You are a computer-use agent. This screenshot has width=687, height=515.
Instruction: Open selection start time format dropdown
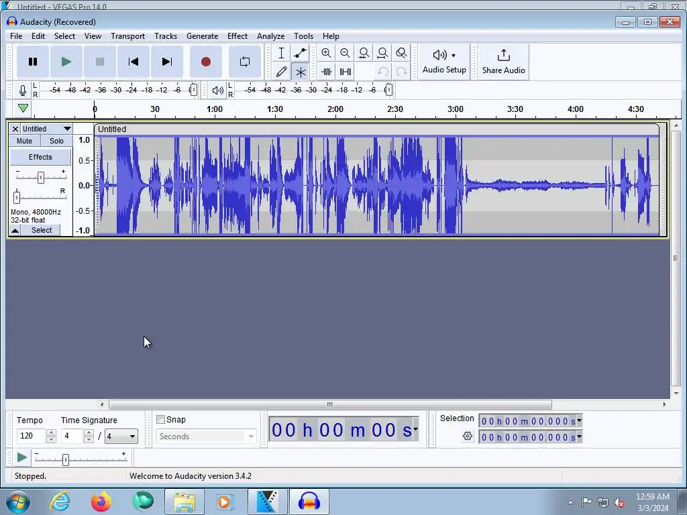pyautogui.click(x=579, y=421)
